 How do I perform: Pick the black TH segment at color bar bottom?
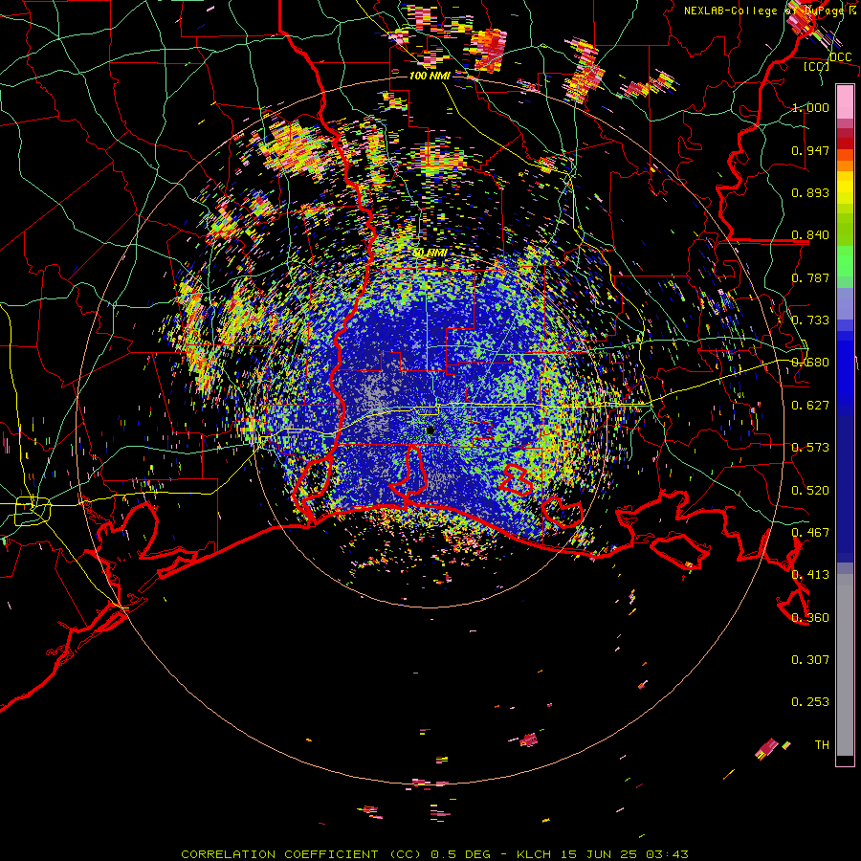click(845, 760)
